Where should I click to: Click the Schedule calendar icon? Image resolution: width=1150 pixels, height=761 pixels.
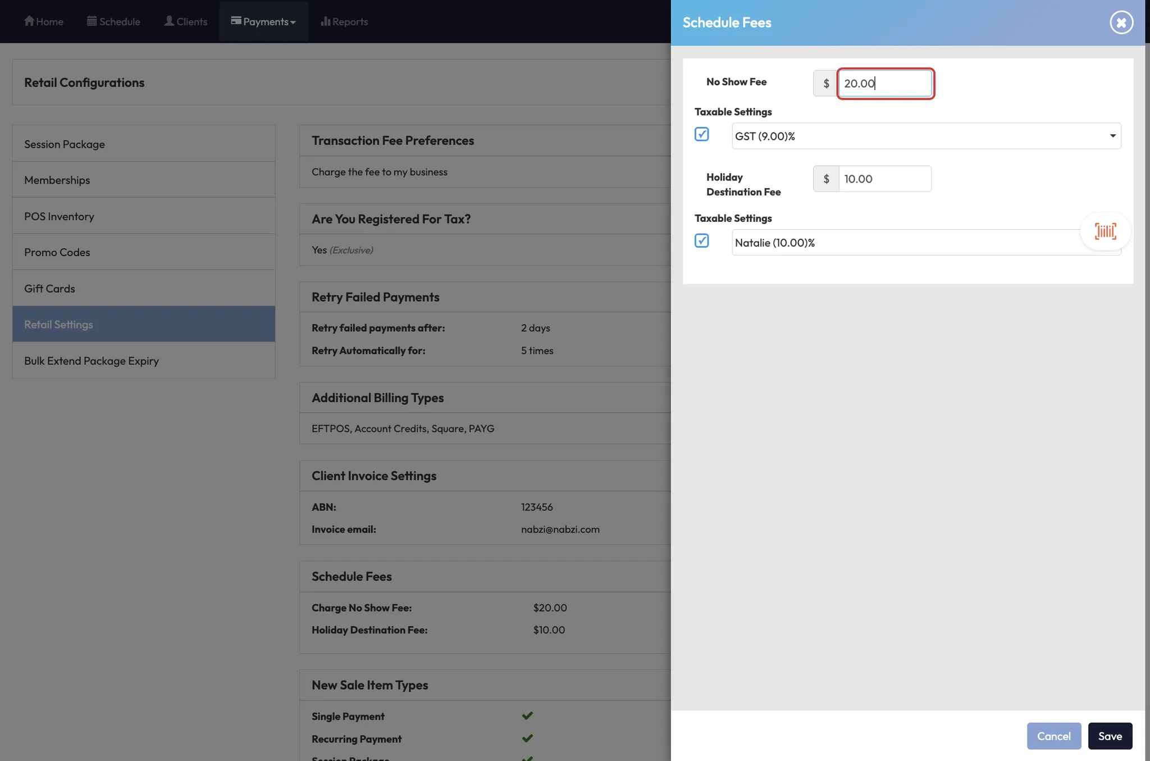click(92, 21)
